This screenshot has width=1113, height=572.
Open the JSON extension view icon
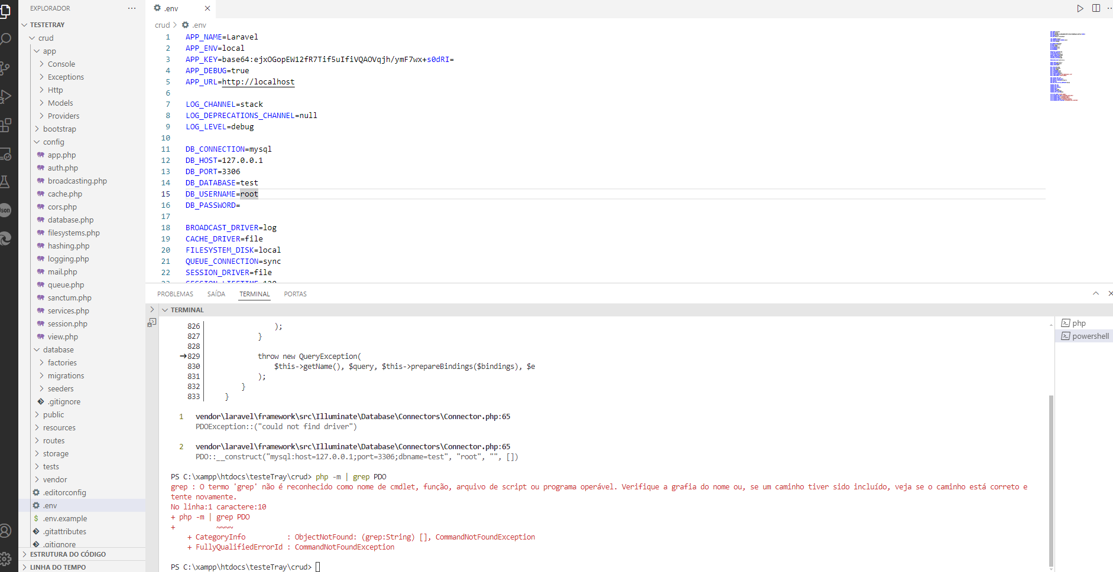point(5,210)
